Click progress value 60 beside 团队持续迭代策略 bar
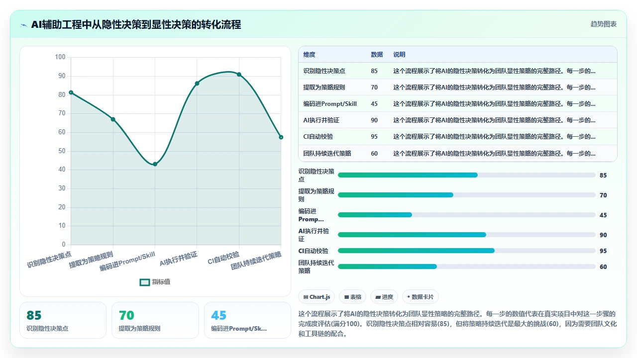 [603, 267]
